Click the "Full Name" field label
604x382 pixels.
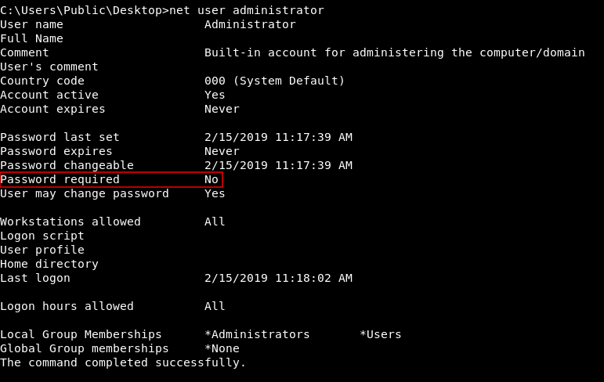coord(31,38)
